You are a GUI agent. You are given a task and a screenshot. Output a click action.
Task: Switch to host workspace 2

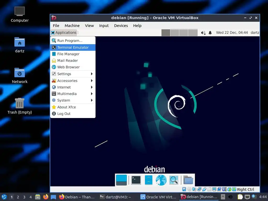[18, 197]
